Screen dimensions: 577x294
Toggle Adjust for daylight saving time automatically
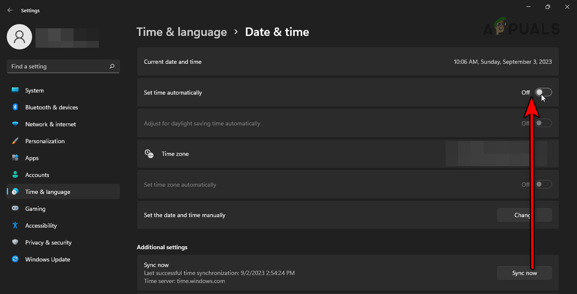click(543, 122)
